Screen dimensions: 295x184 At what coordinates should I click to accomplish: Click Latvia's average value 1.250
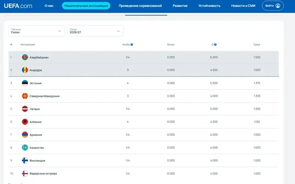[257, 109]
